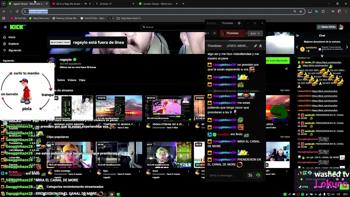The width and height of the screenshot is (350, 197).
Task: Open options menu for the Epic clip
Action: tap(139, 171)
